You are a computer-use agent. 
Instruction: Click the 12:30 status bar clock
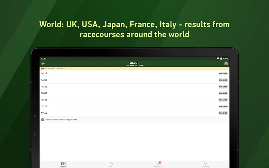pyautogui.click(x=43, y=59)
